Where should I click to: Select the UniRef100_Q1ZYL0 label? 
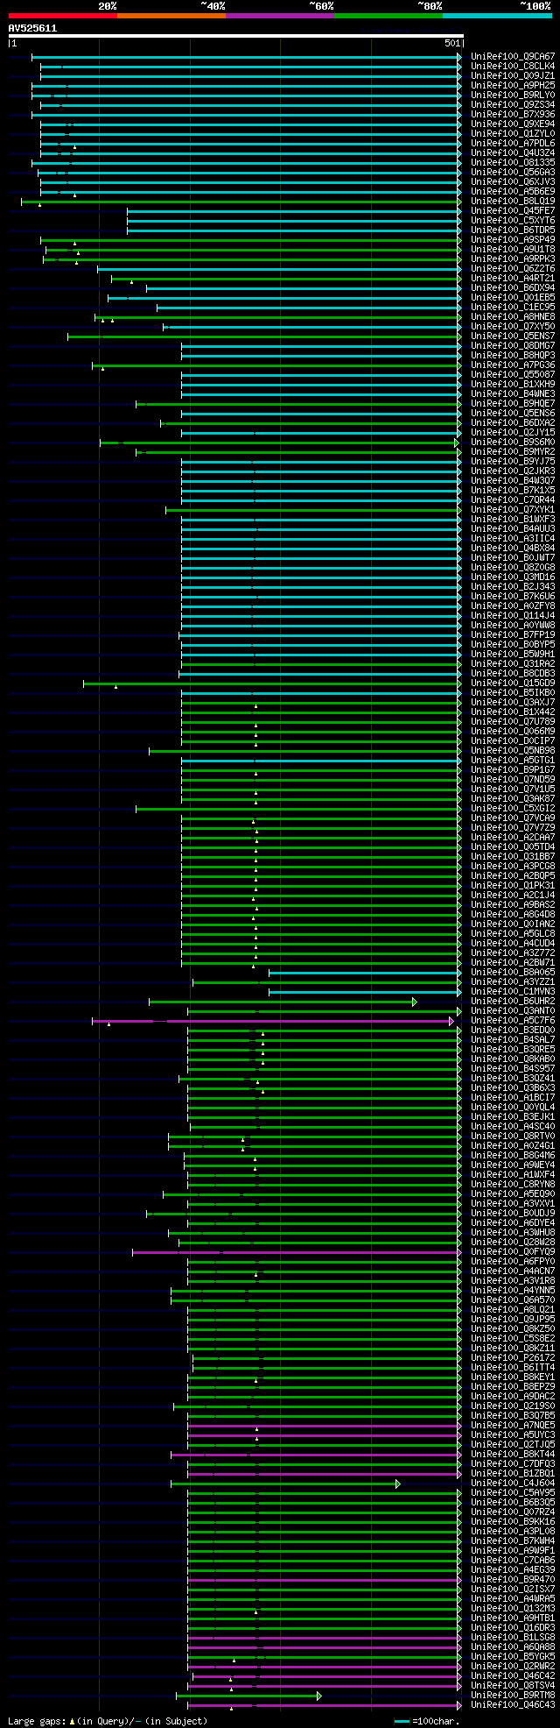coord(513,134)
